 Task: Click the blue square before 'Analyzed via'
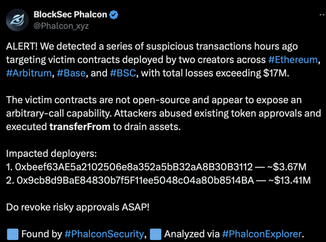(x=156, y=234)
